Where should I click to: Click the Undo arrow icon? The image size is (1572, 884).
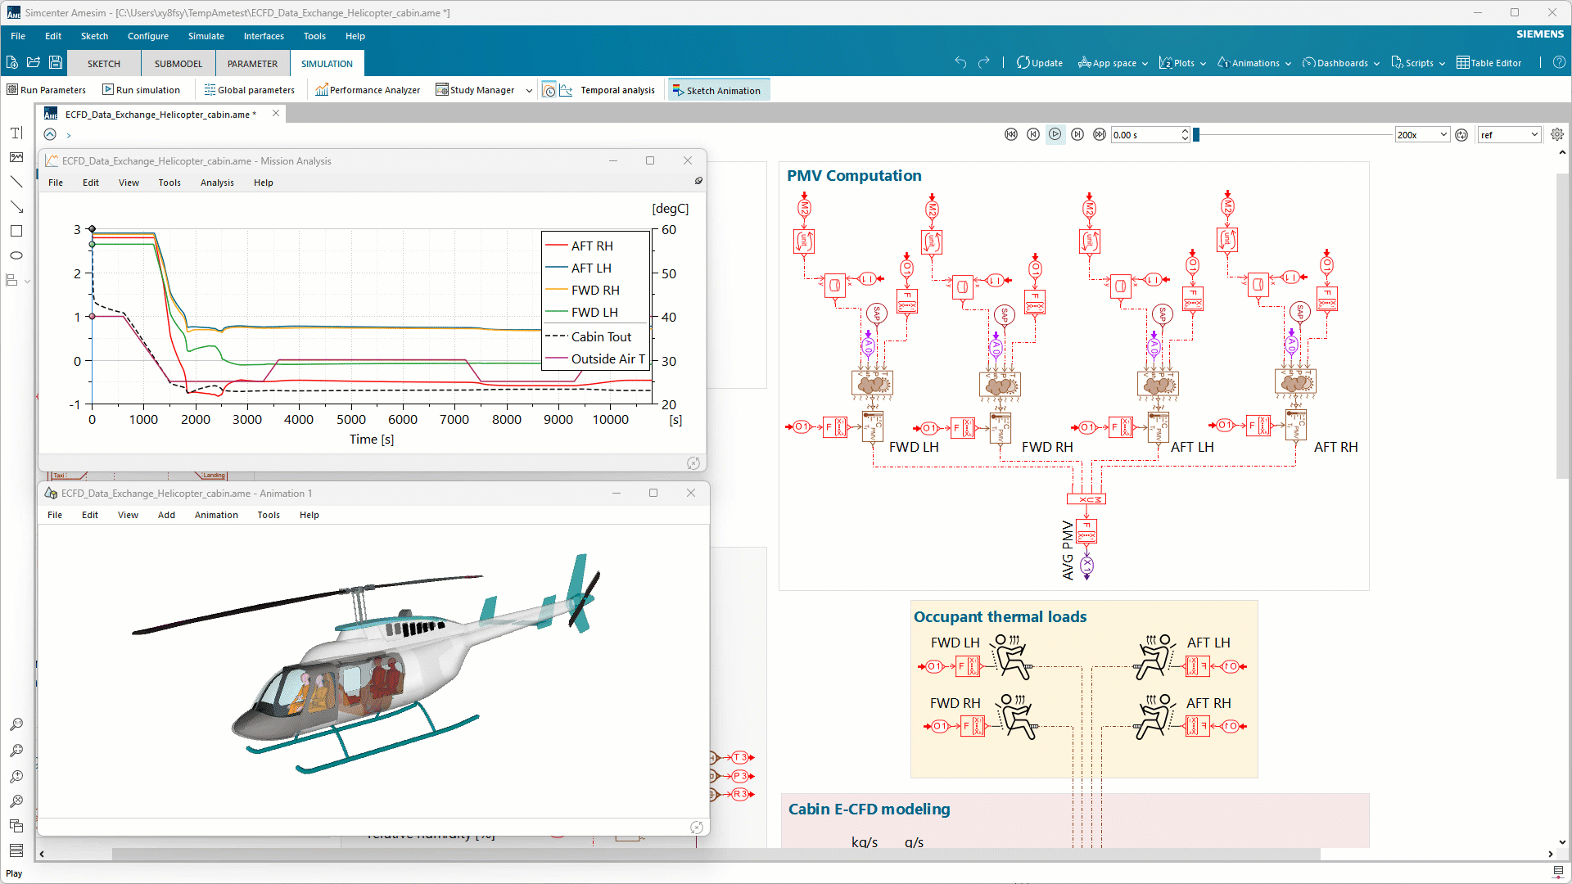[960, 62]
